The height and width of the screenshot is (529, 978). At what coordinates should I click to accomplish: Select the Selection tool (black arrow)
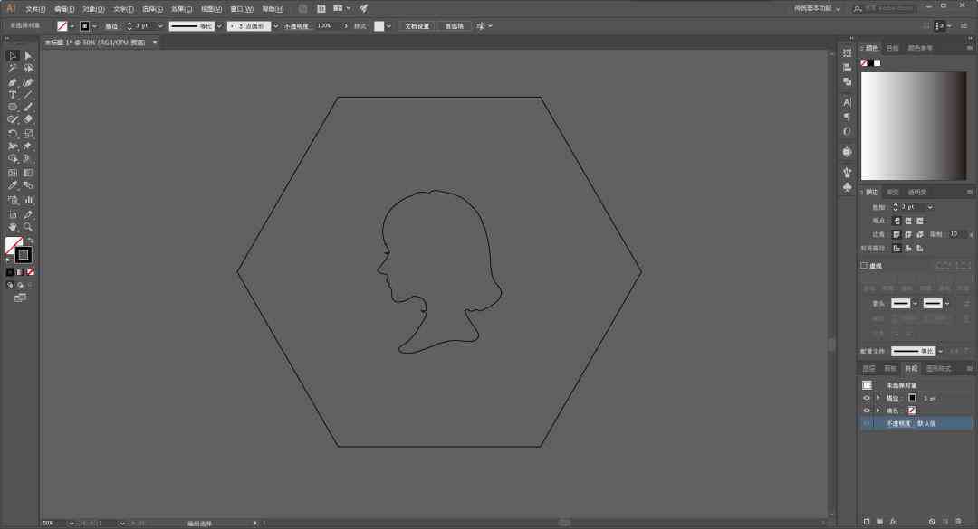(13, 56)
